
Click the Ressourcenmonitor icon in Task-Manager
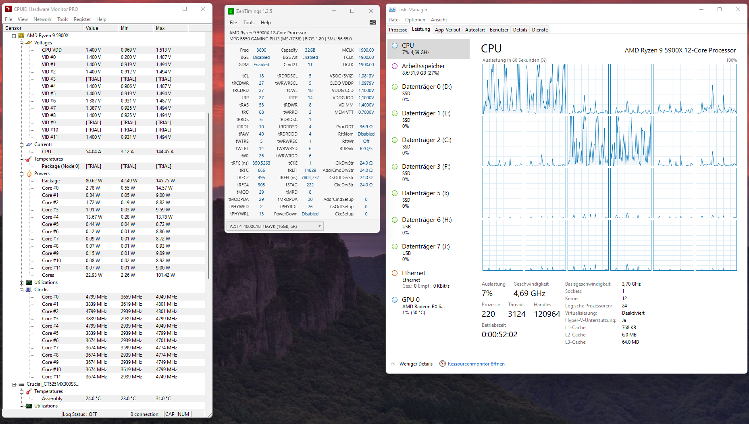(x=443, y=363)
